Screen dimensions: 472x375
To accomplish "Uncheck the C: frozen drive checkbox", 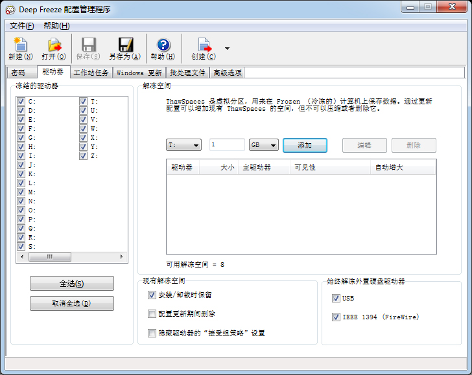I will click(x=21, y=101).
